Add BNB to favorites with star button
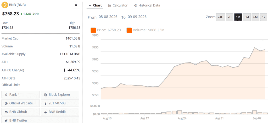The image size is (268, 123). click(76, 5)
